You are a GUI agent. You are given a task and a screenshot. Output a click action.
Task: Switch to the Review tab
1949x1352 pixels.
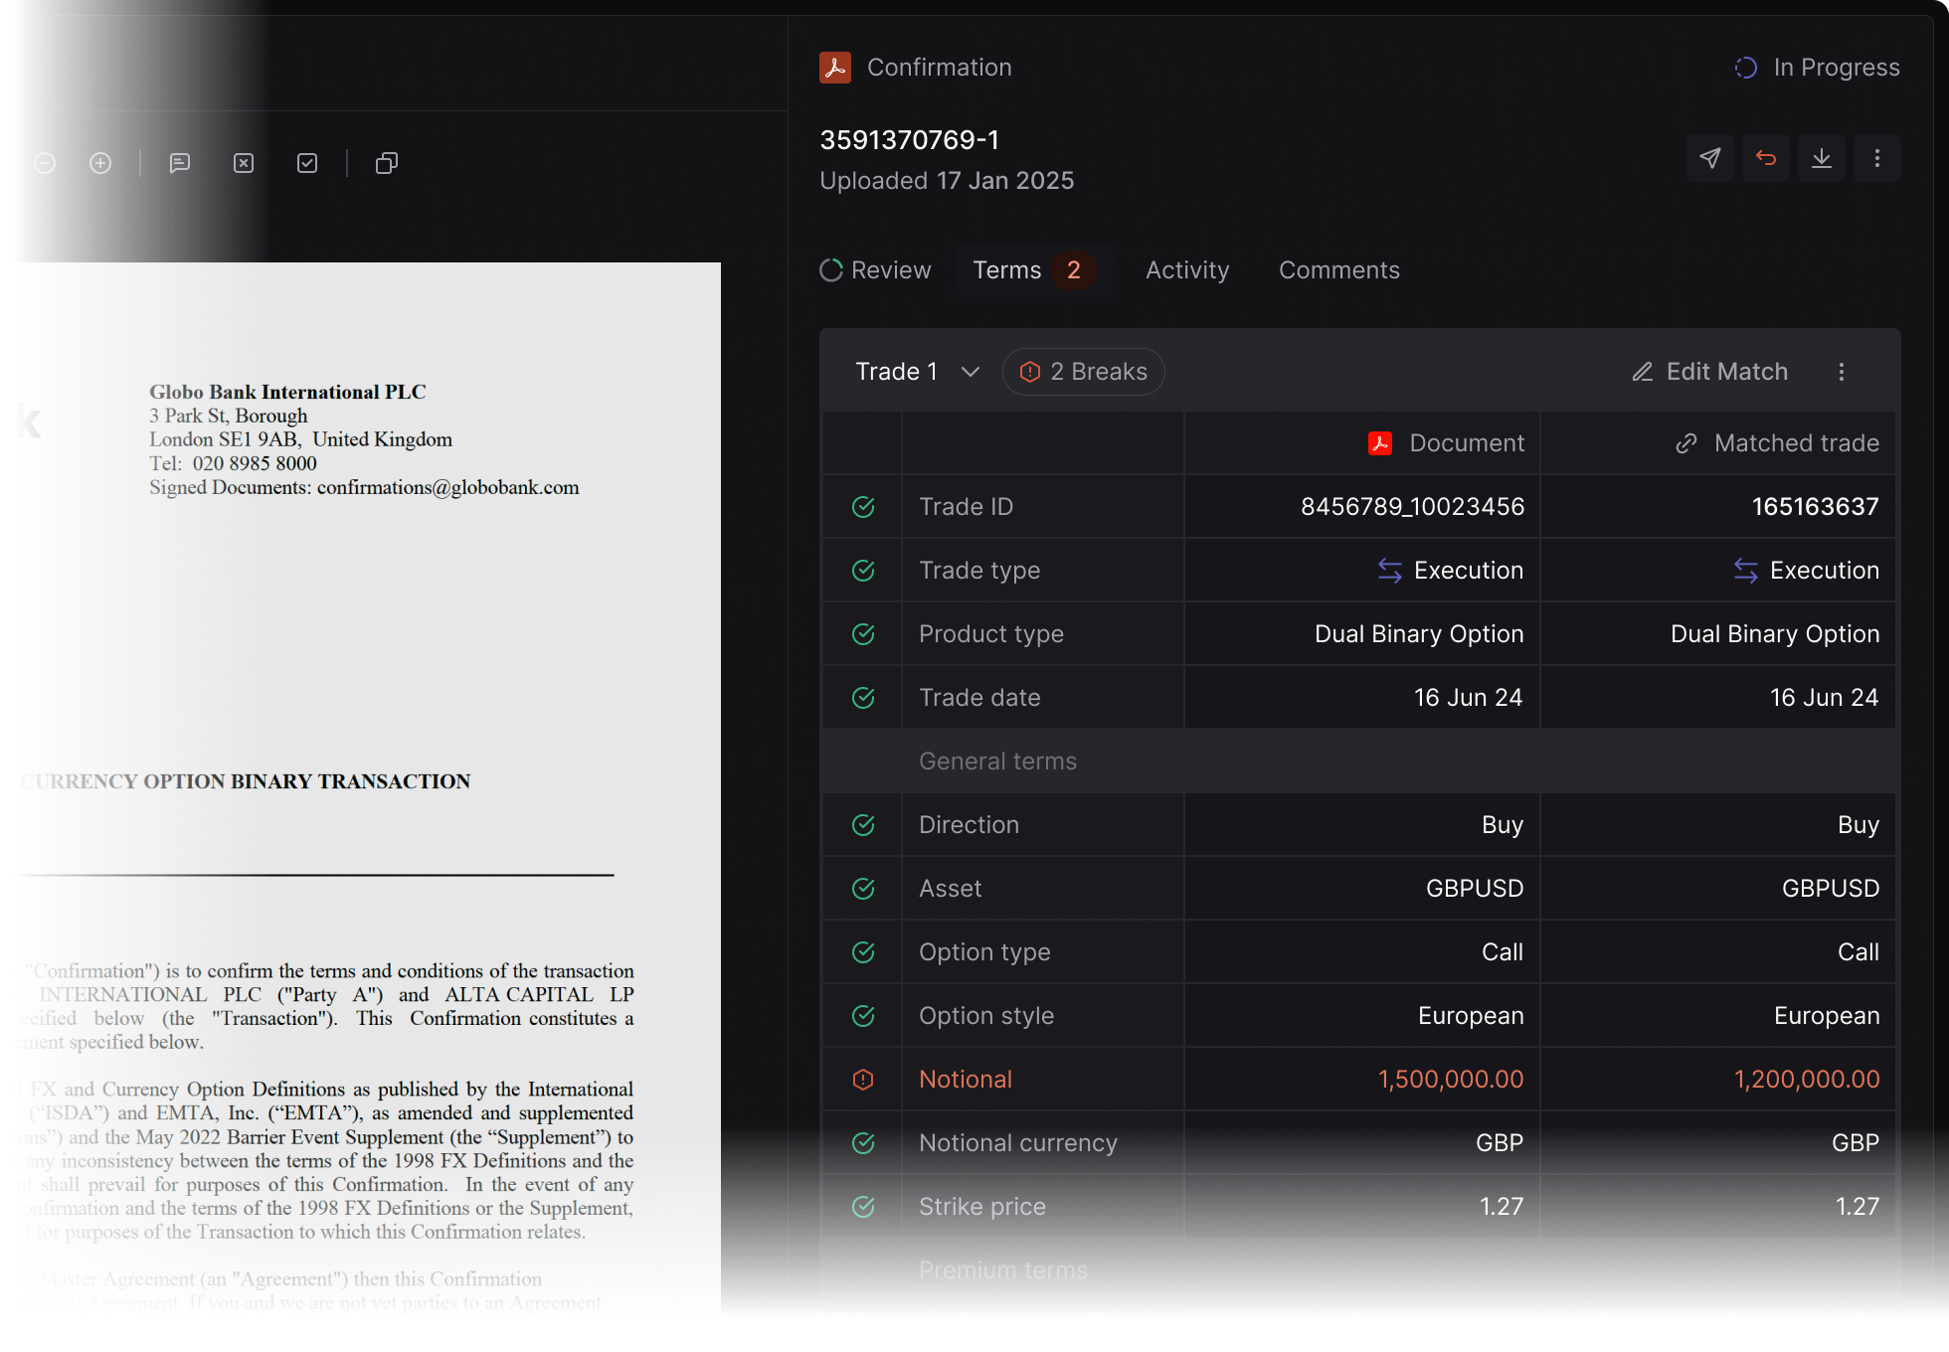pyautogui.click(x=875, y=270)
